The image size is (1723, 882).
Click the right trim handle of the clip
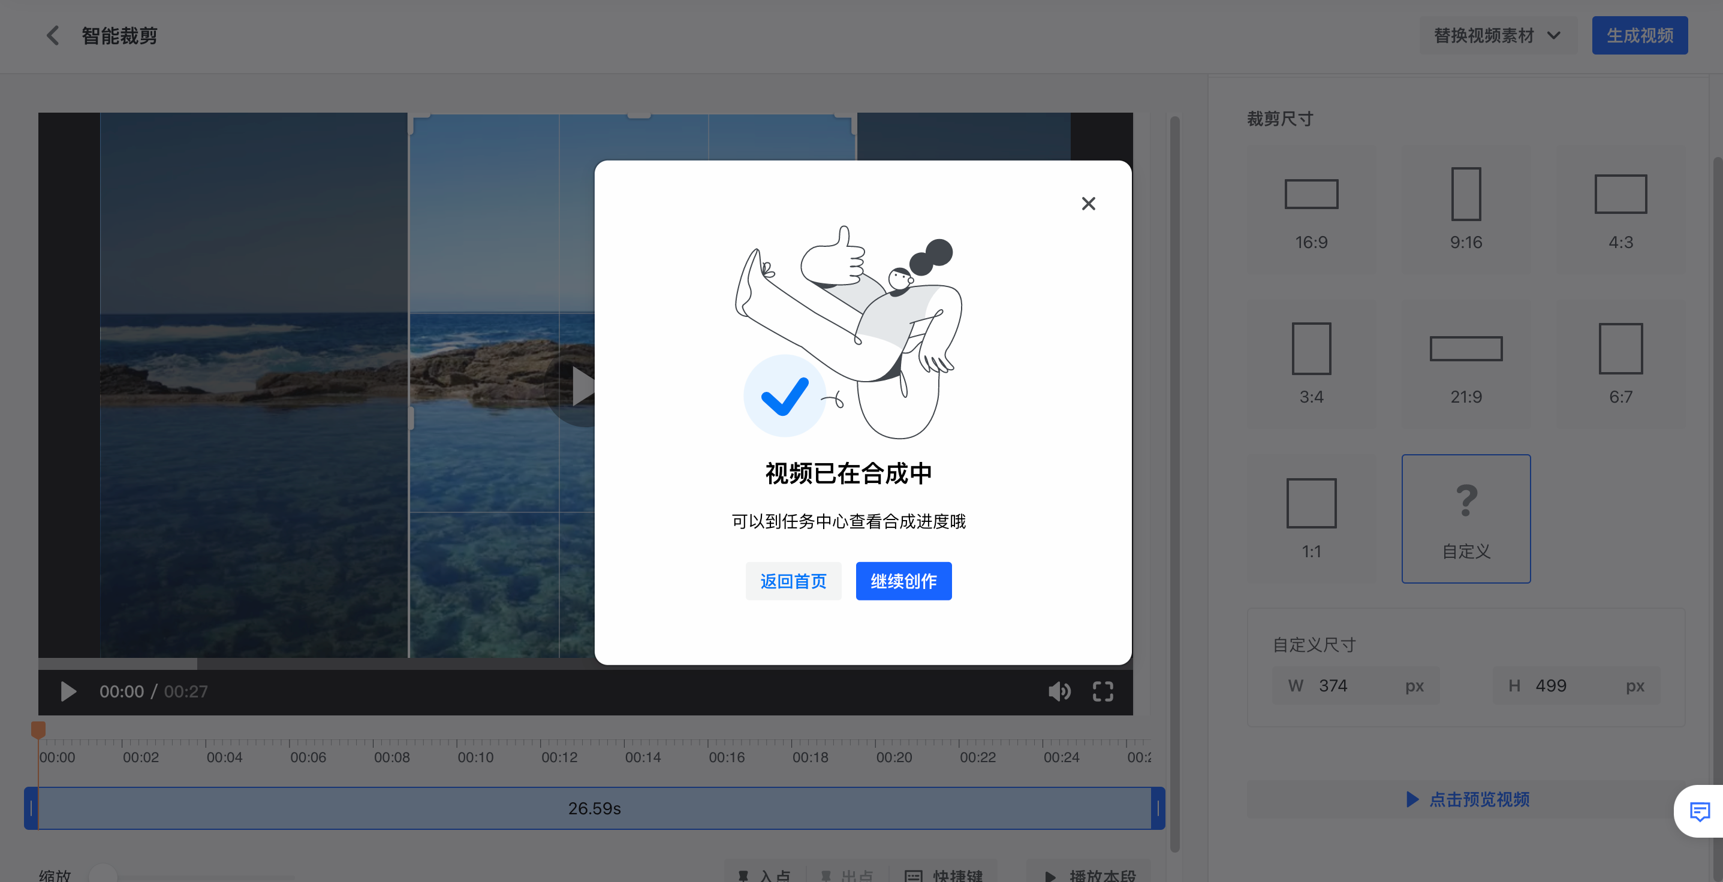[1158, 808]
